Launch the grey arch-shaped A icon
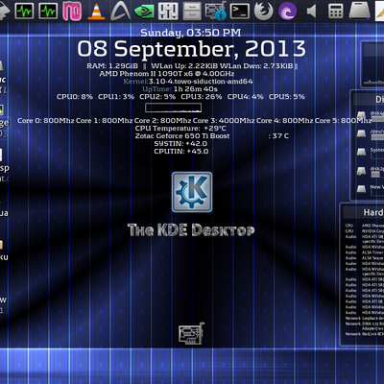 point(120,11)
